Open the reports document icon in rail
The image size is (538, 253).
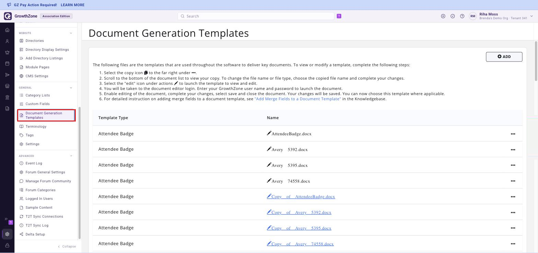7,108
